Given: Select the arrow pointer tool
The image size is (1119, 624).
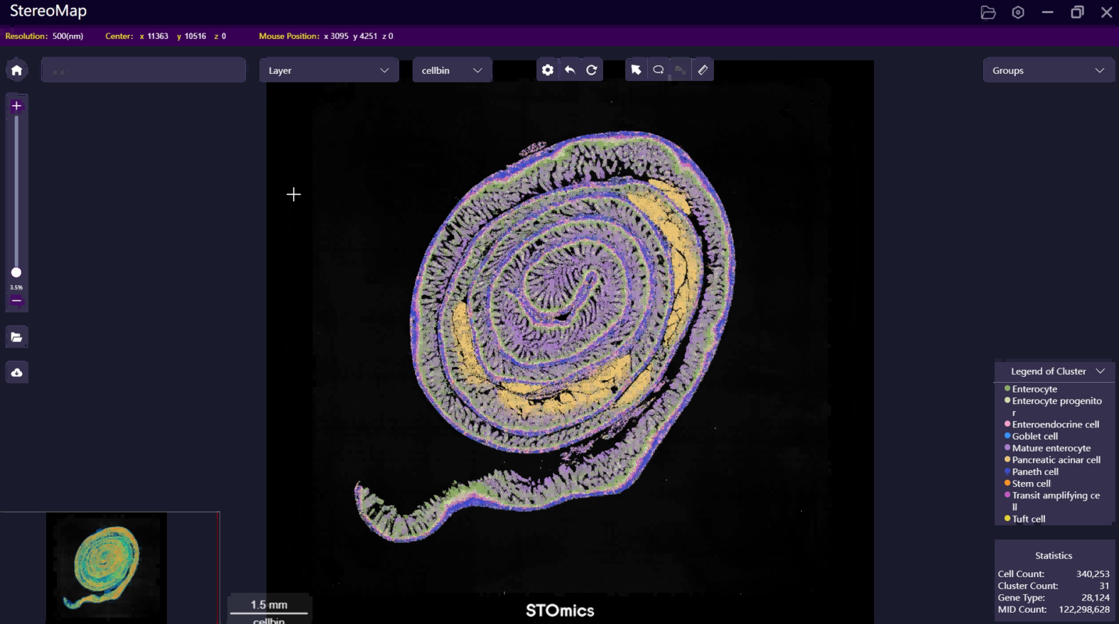Looking at the screenshot, I should [x=636, y=70].
